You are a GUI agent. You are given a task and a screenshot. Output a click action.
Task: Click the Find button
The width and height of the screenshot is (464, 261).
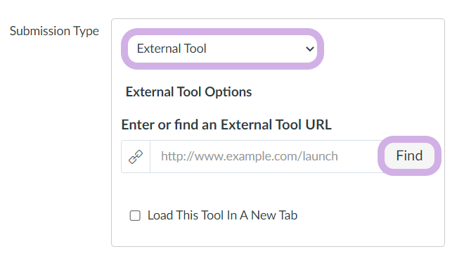click(409, 156)
